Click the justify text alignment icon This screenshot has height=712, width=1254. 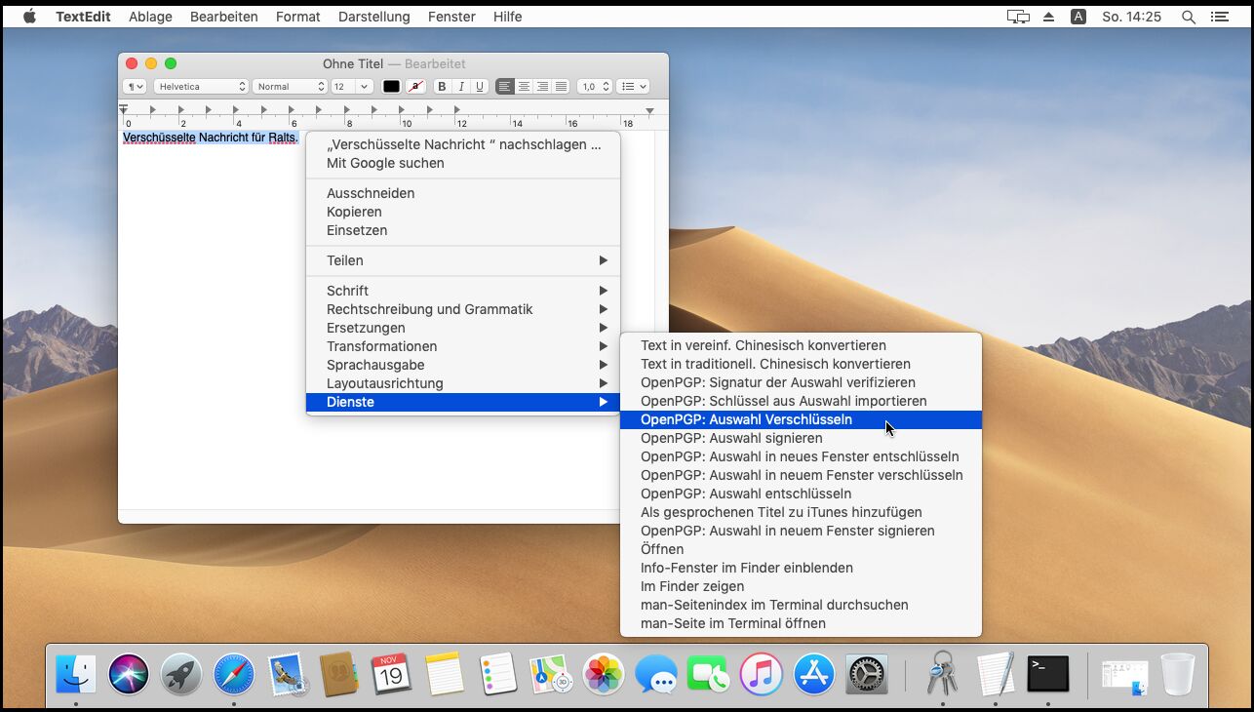[561, 87]
